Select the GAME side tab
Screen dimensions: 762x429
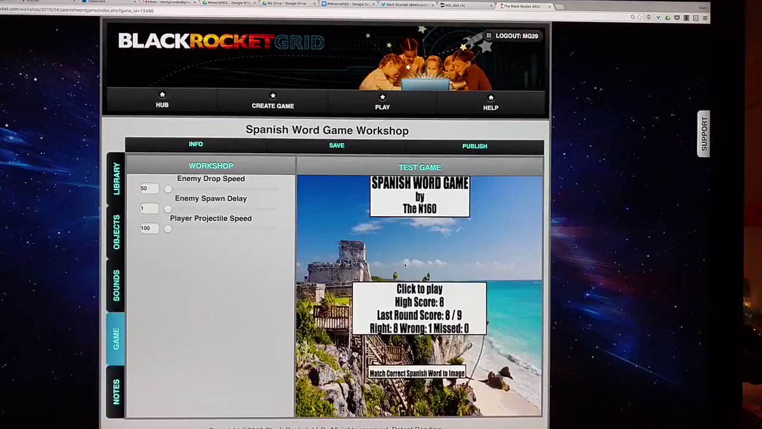pyautogui.click(x=116, y=339)
